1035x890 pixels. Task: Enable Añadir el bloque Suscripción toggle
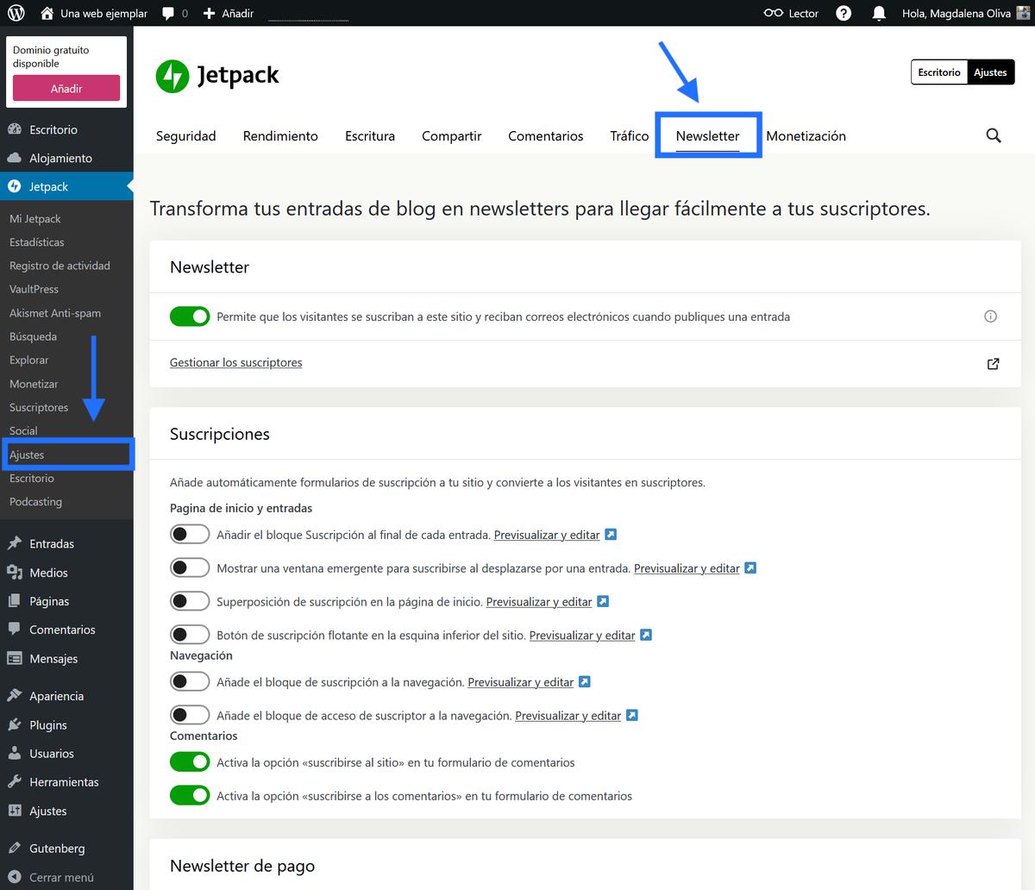pos(190,534)
